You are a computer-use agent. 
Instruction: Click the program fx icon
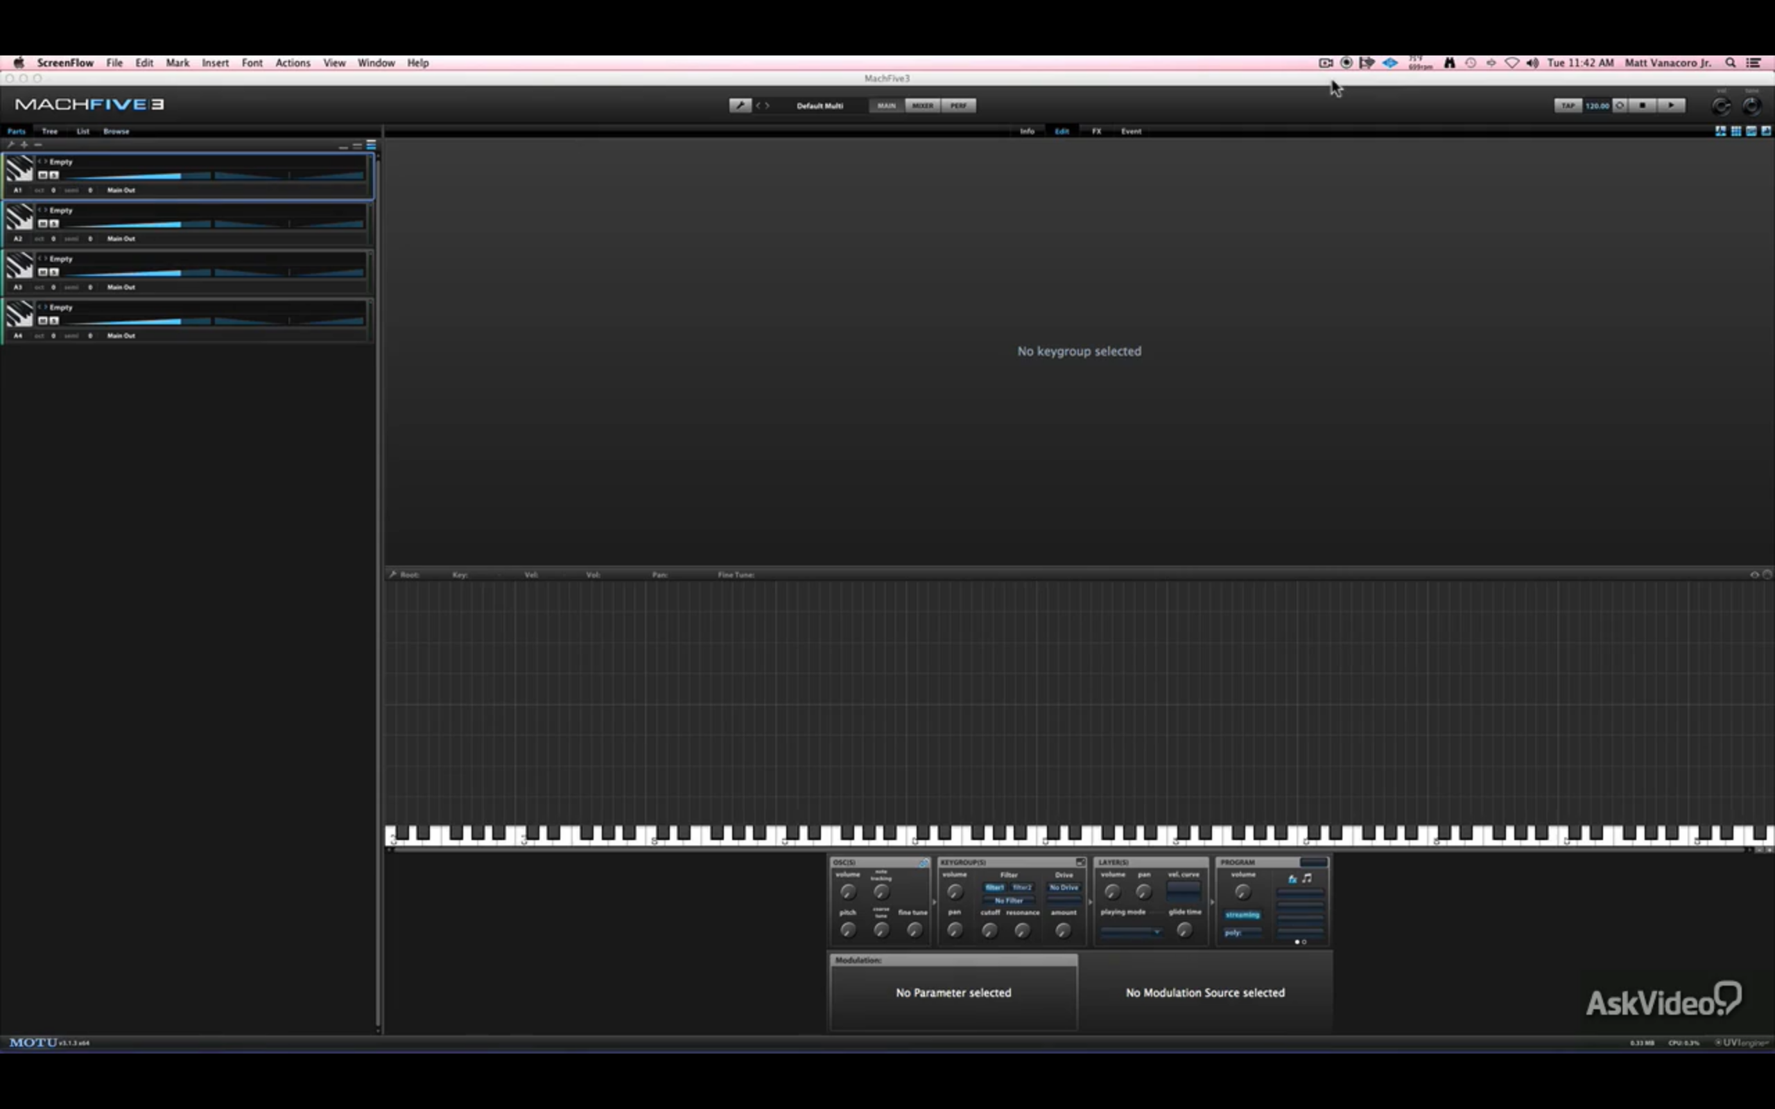1292,878
